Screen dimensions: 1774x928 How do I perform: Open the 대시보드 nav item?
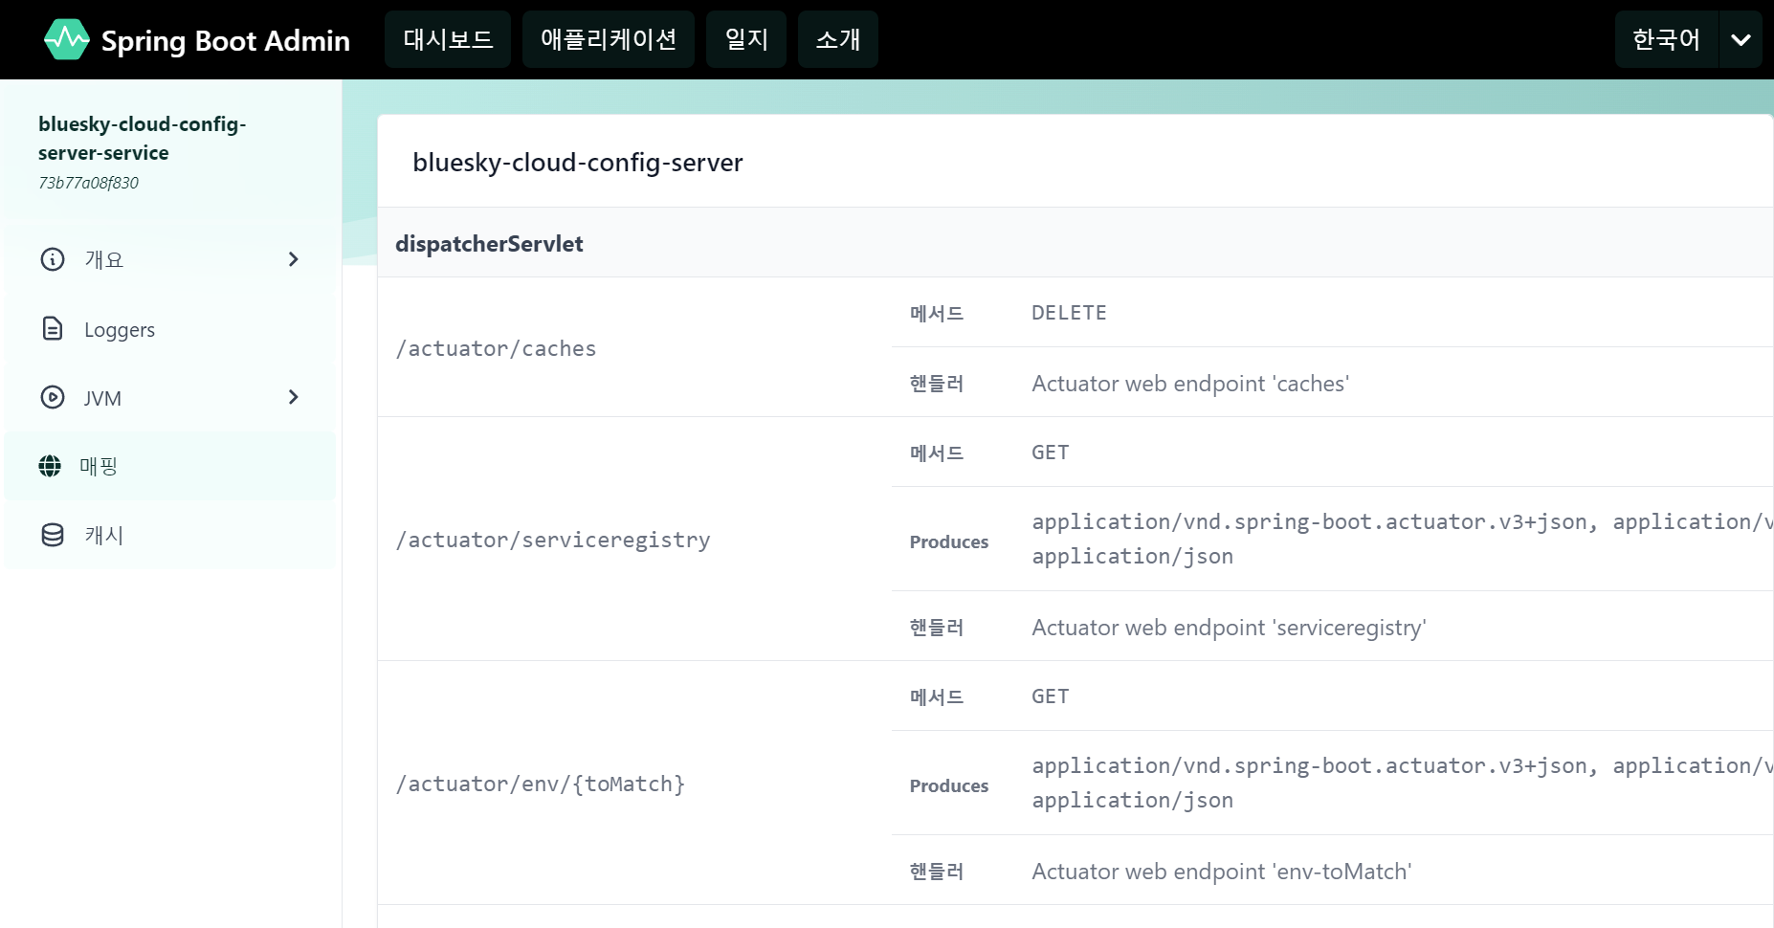tap(448, 39)
